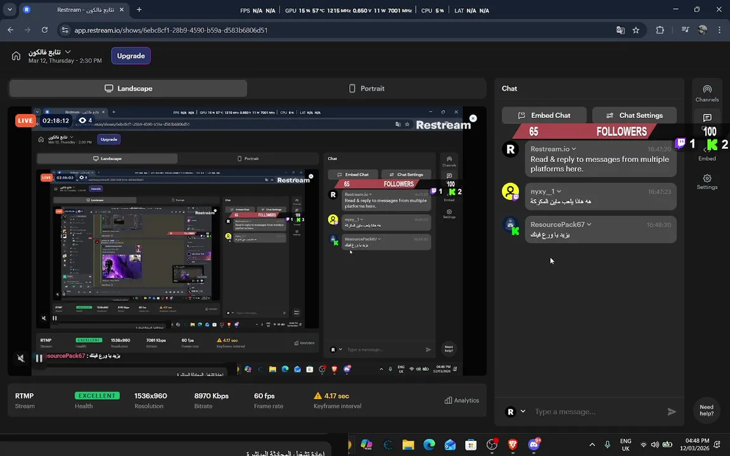
Task: Open browser extensions puzzle icon
Action: pyautogui.click(x=660, y=30)
